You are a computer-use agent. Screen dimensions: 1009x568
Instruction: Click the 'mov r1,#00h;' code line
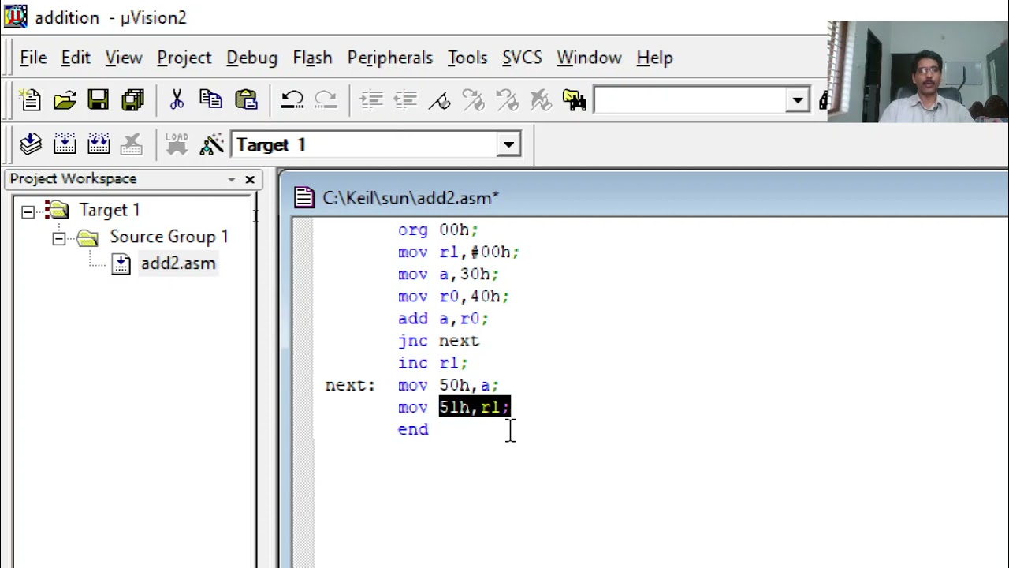pyautogui.click(x=458, y=252)
